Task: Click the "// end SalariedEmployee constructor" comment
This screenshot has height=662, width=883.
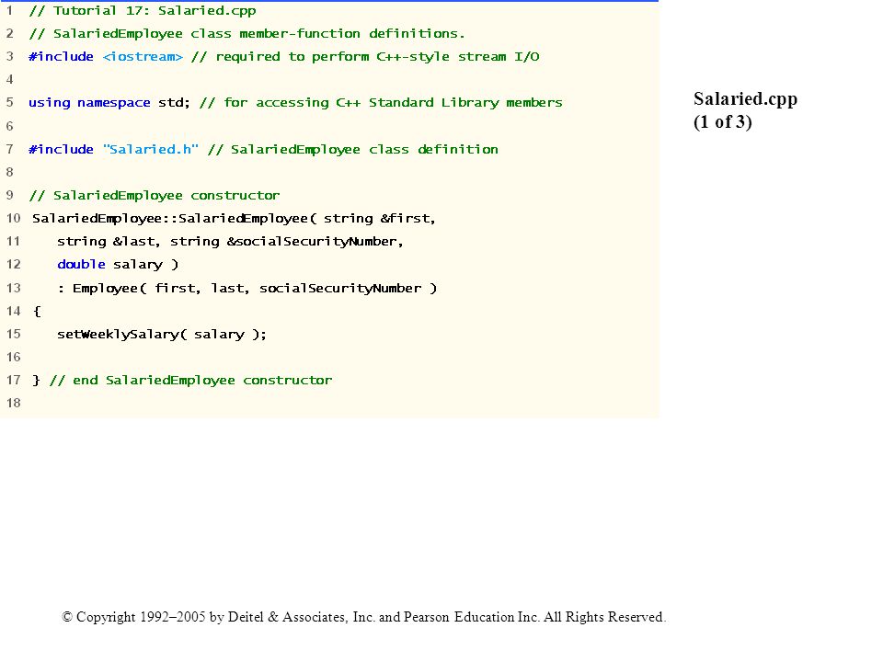Action: [x=191, y=381]
